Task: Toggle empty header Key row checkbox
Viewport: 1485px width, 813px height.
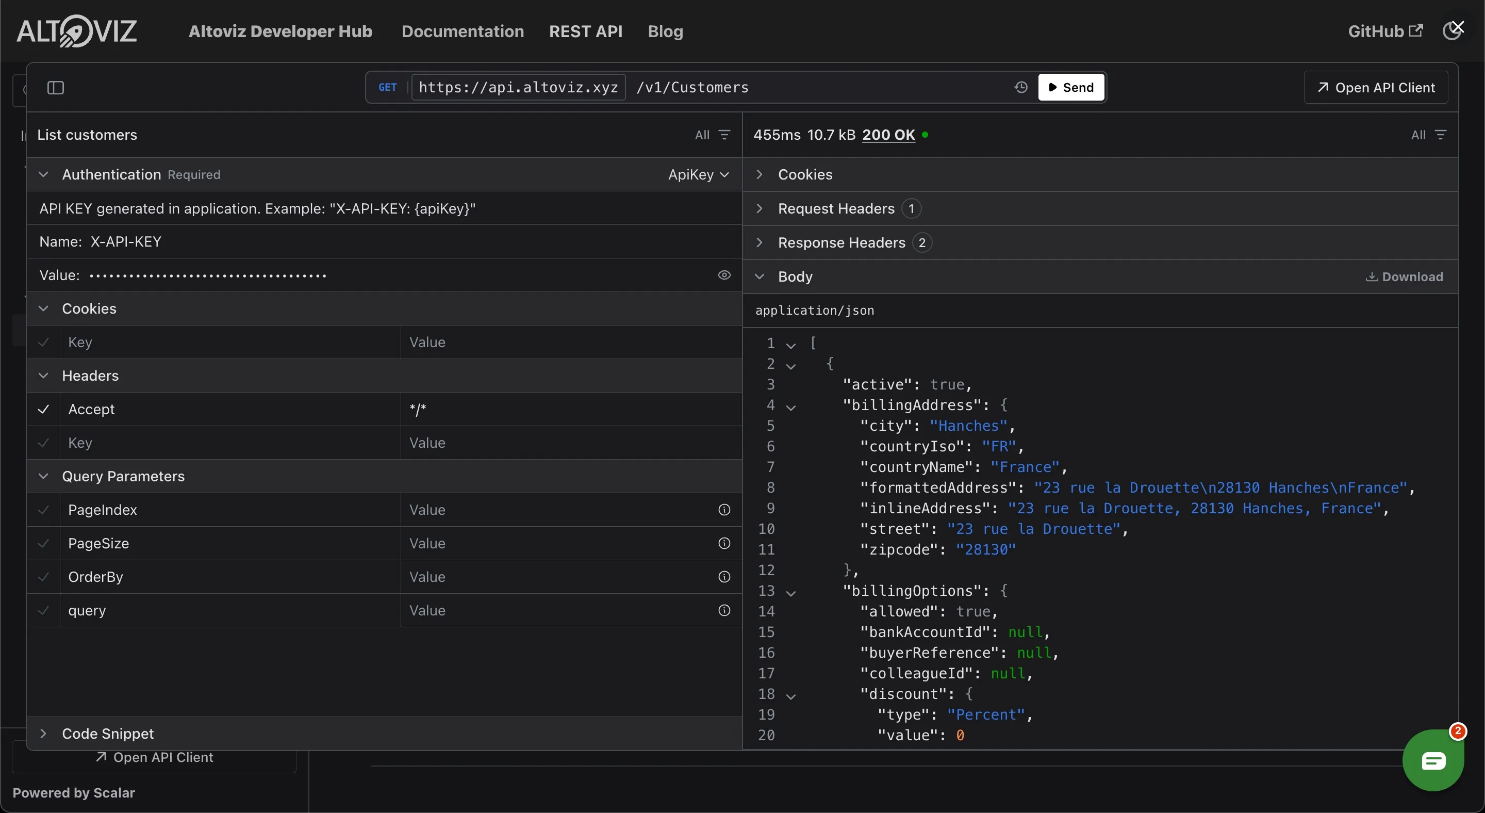Action: click(x=43, y=443)
